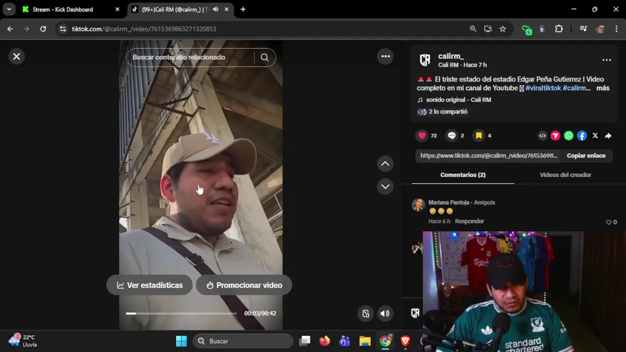Switch to 'Comentarios (2)' tab
Viewport: 626px width, 352px height.
coord(463,175)
